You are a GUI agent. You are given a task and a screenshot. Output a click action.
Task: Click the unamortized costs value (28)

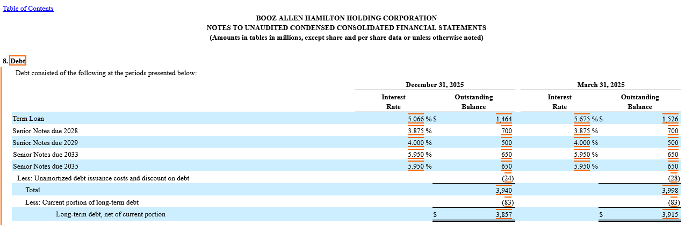point(674,178)
